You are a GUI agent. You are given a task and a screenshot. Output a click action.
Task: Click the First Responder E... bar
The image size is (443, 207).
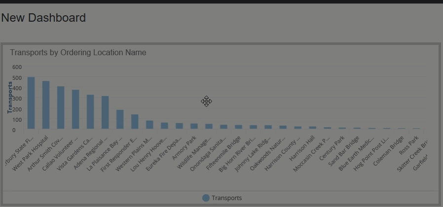coord(135,122)
